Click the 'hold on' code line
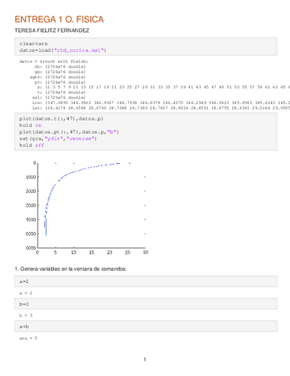 click(x=30, y=125)
